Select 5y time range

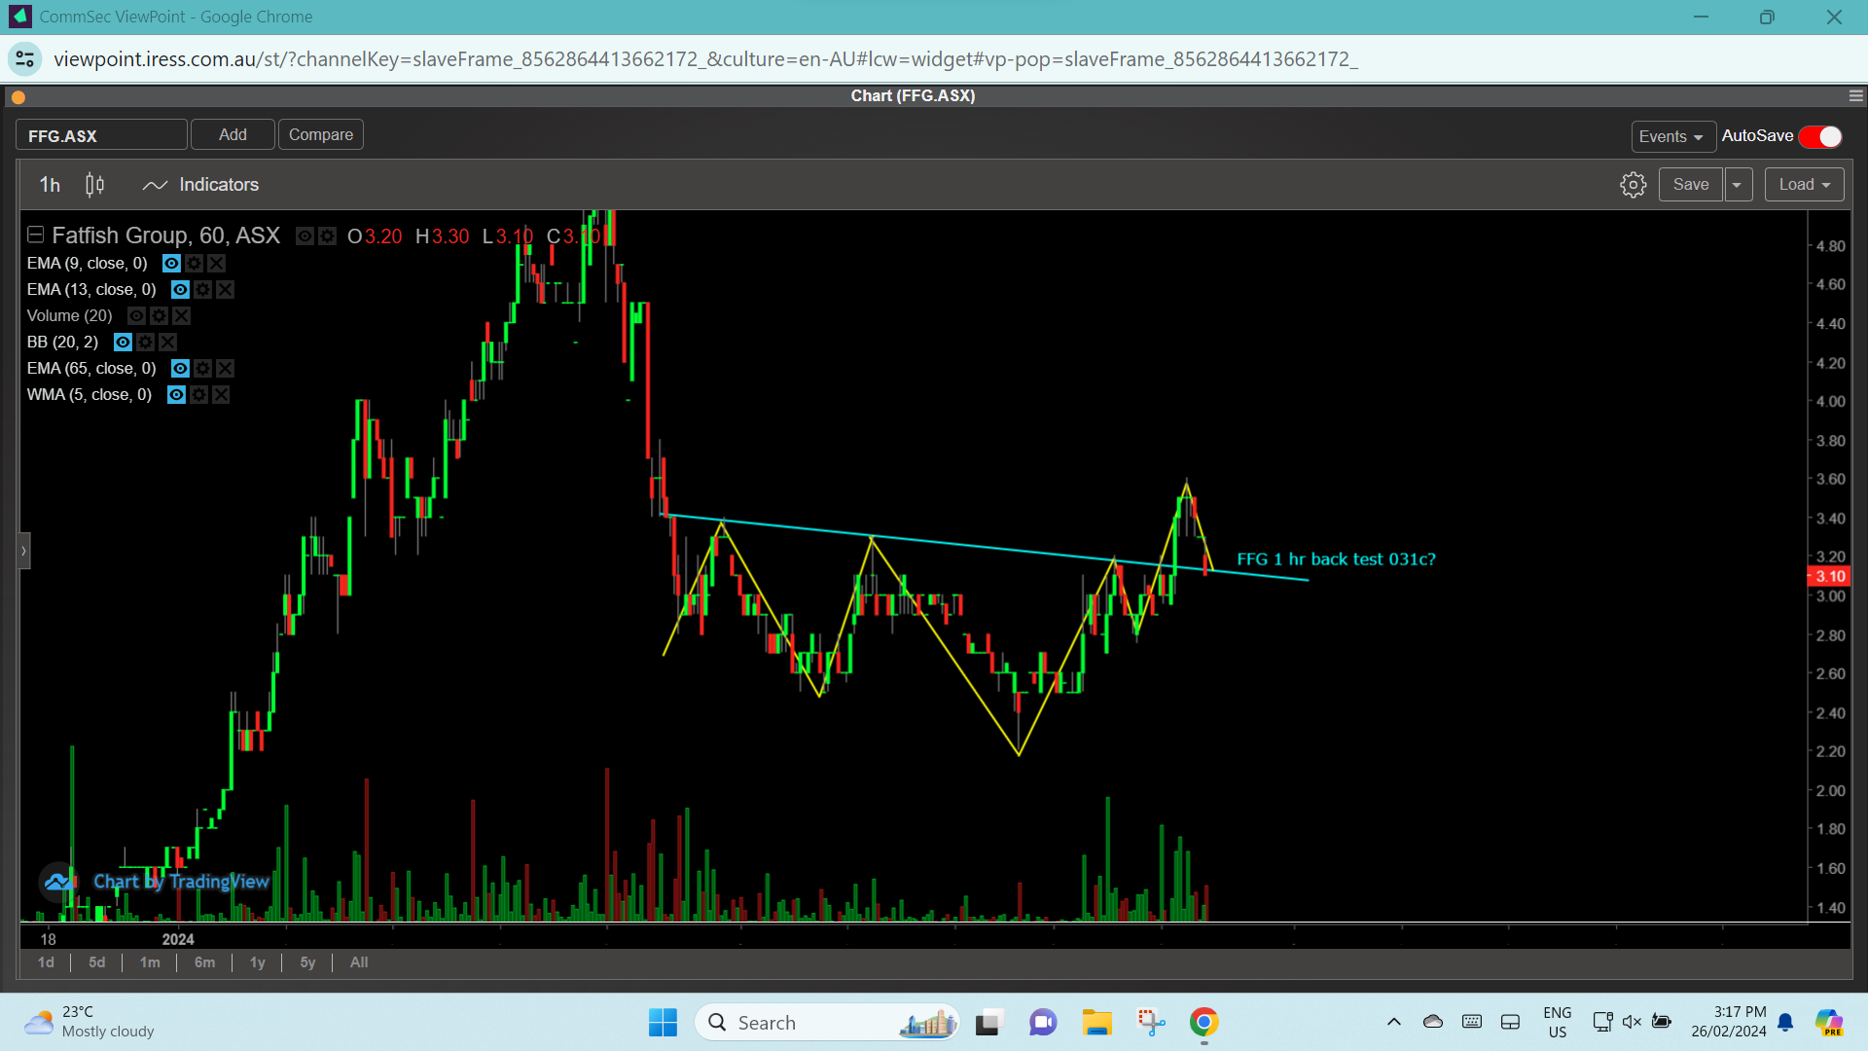pyautogui.click(x=307, y=962)
